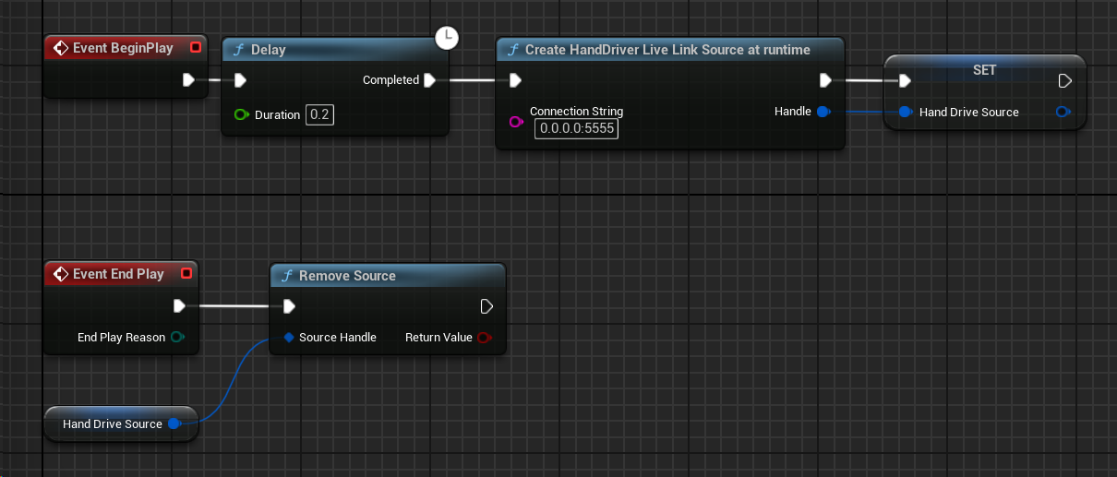Viewport: 1117px width, 477px height.
Task: Click the Hand Drive Source getter output pin
Action: point(174,424)
